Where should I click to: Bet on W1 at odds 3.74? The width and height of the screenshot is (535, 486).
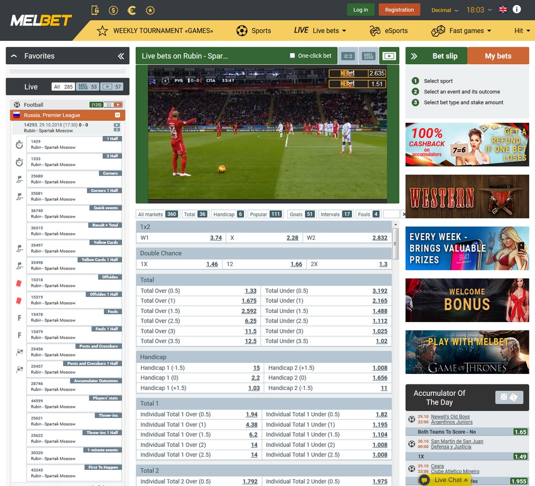tap(181, 238)
